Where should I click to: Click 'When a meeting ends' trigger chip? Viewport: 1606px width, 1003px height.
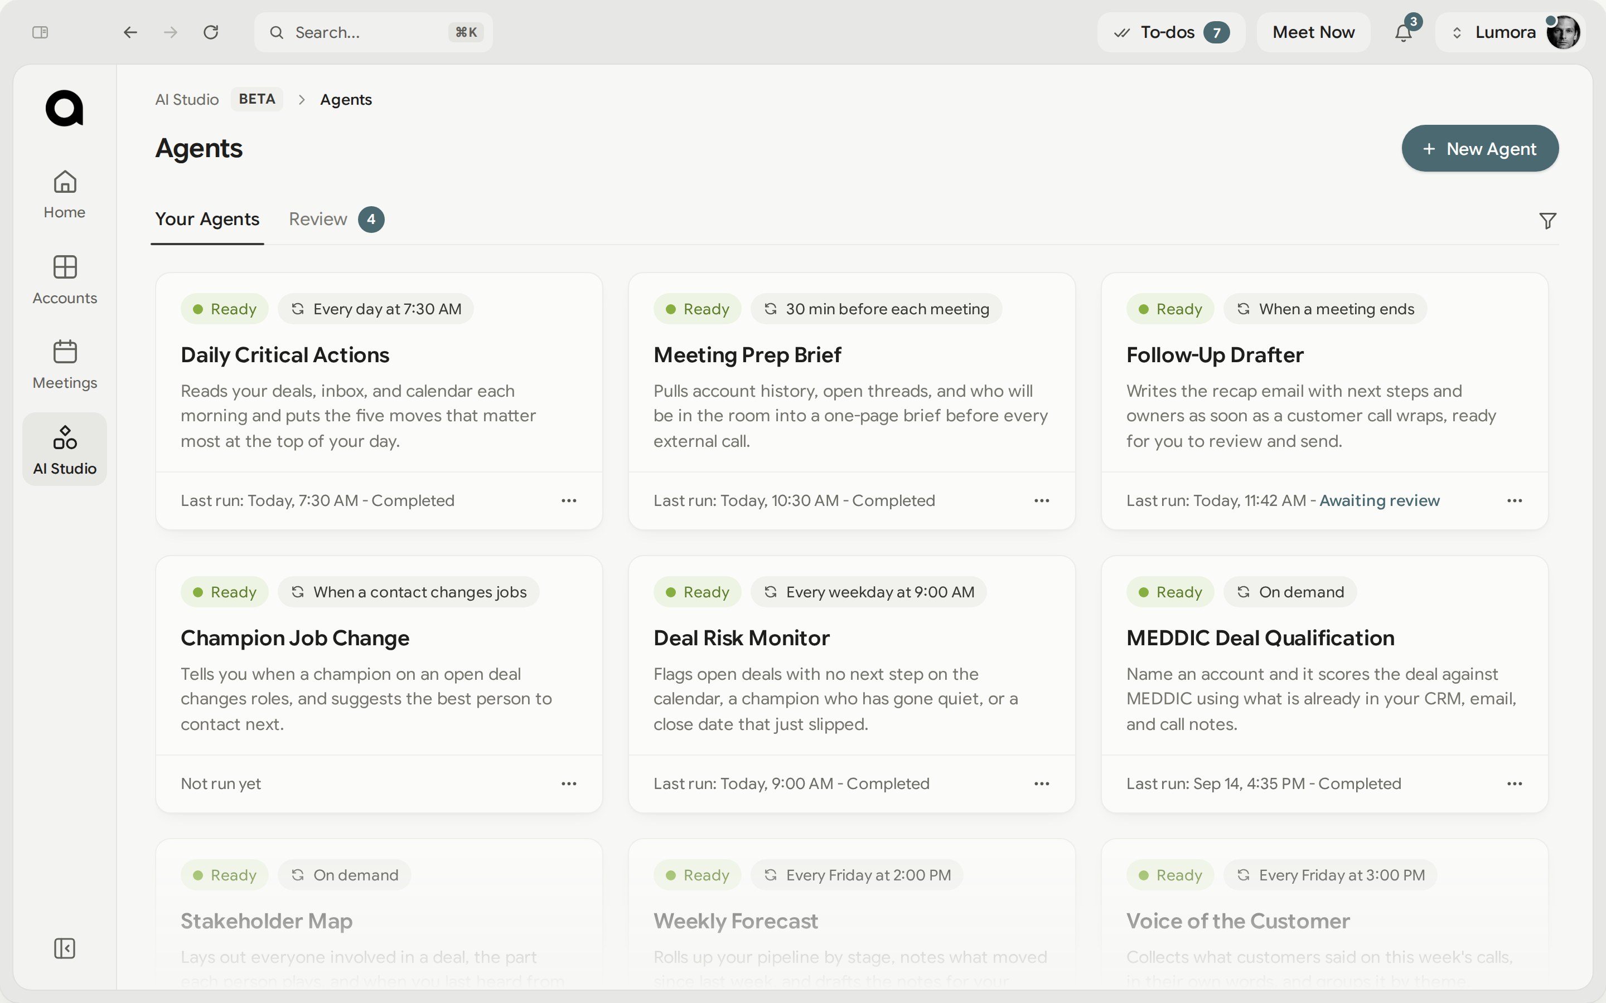(x=1326, y=309)
